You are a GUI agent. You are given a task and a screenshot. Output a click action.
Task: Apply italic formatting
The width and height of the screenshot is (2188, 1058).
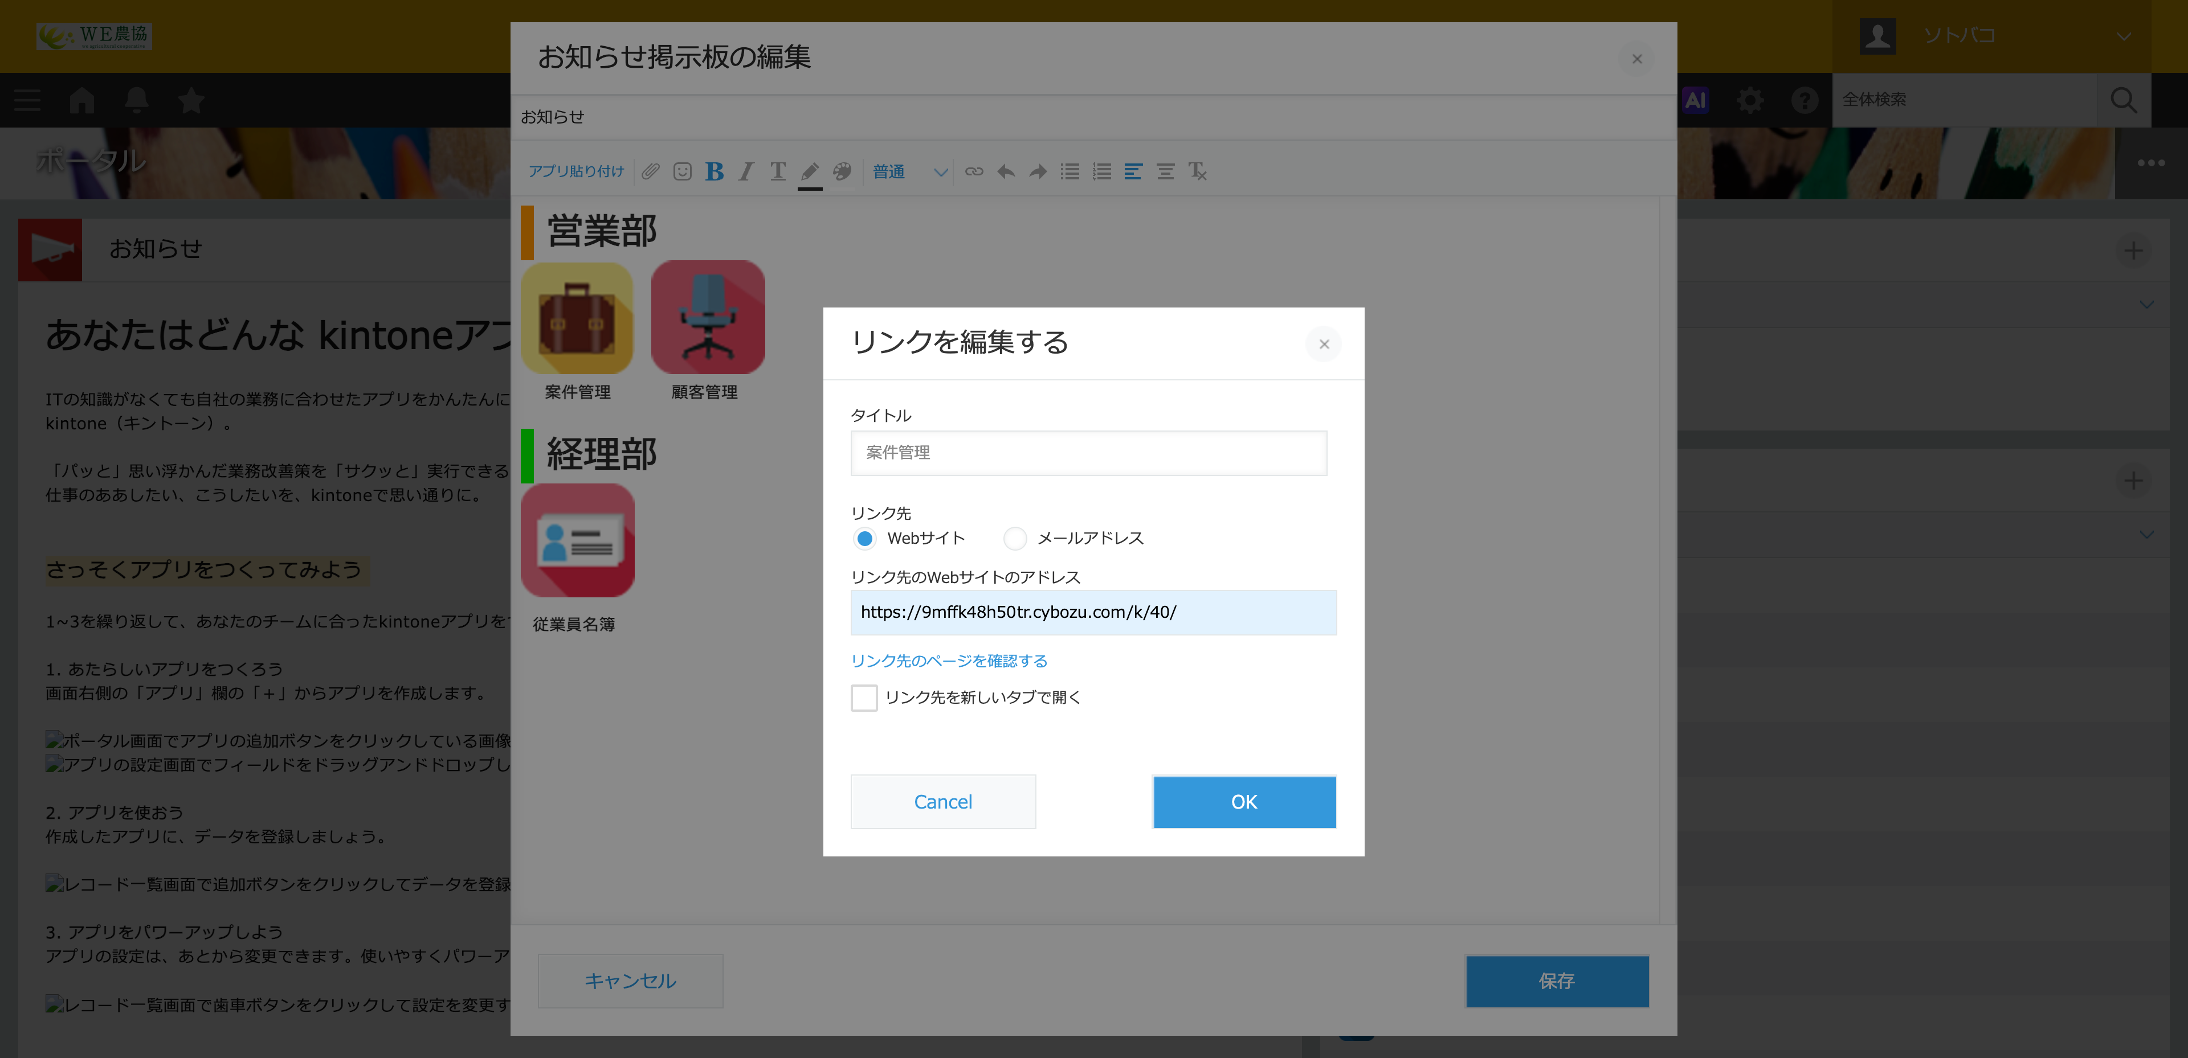tap(746, 171)
